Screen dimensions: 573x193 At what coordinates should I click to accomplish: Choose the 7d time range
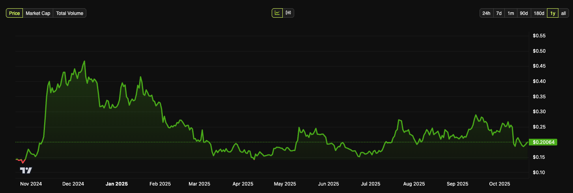pos(499,13)
